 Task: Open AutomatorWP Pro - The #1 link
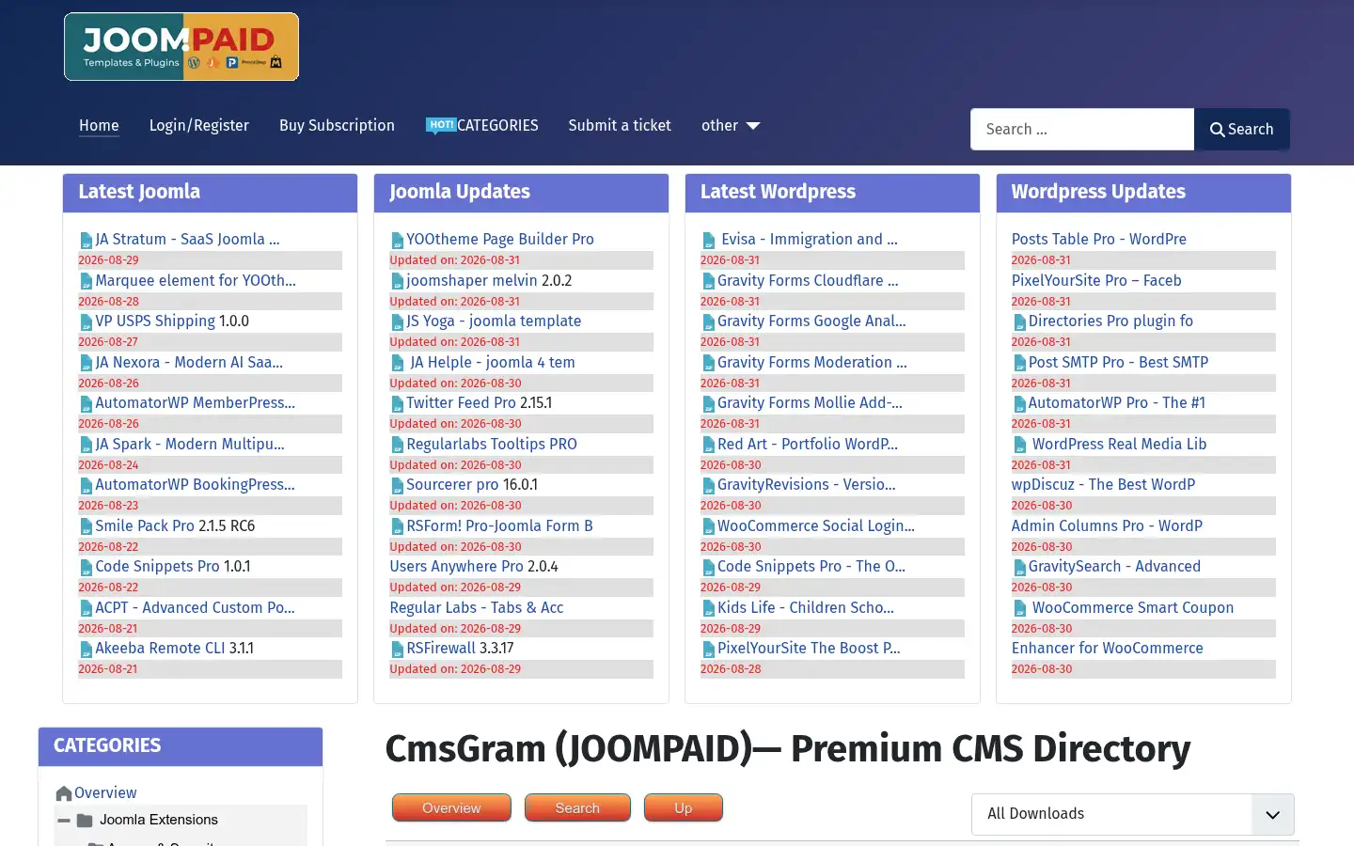pos(1117,402)
